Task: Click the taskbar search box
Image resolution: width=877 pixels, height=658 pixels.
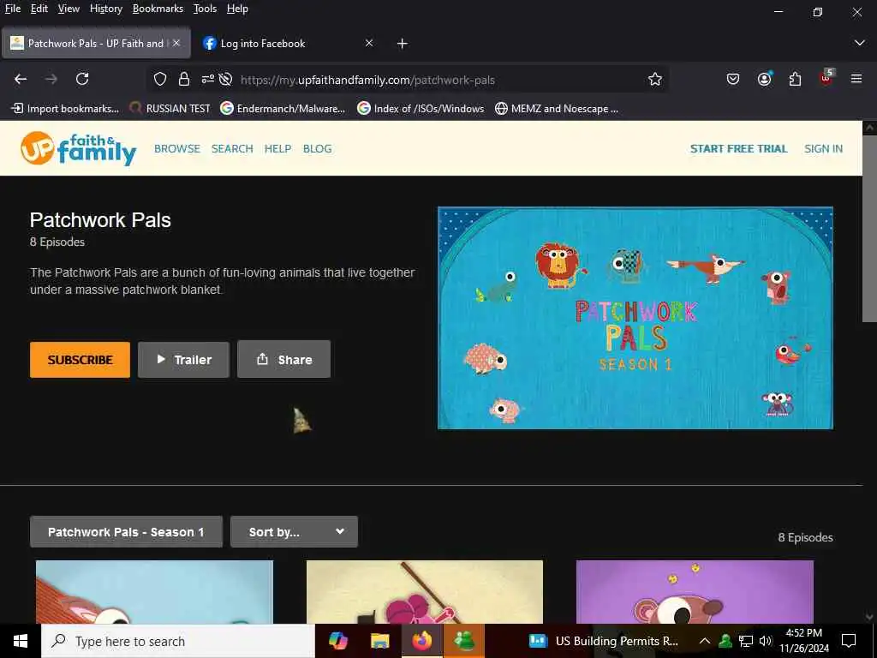Action: 178,641
